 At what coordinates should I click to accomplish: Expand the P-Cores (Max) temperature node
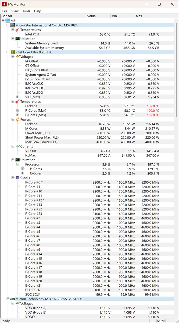(x=18, y=111)
